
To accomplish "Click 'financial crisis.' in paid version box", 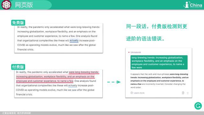I will [24, 95].
